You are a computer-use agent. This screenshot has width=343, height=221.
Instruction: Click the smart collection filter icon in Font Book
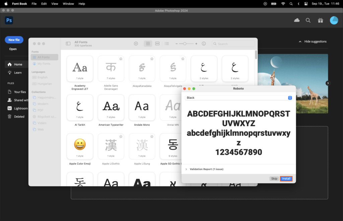pos(136,43)
